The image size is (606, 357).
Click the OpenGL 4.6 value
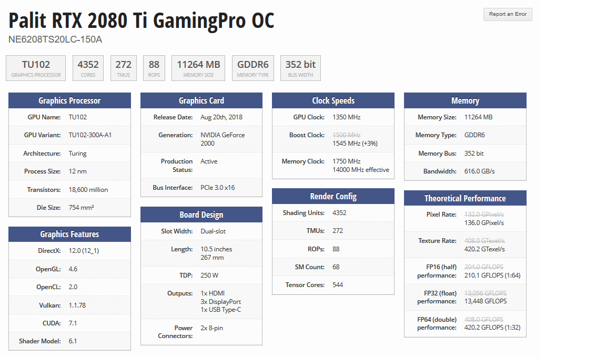click(x=73, y=269)
